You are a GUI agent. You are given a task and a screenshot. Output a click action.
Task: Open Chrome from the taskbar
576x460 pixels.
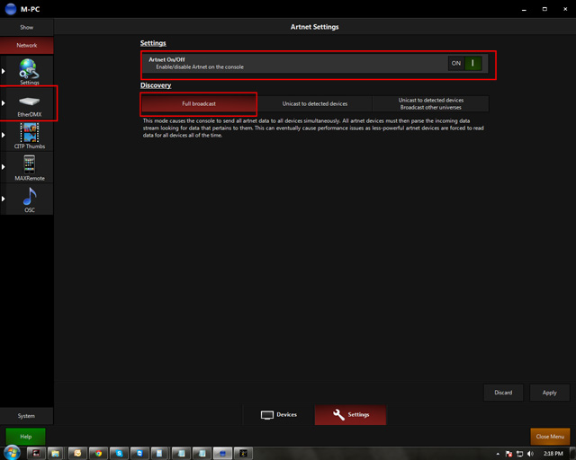(97, 453)
